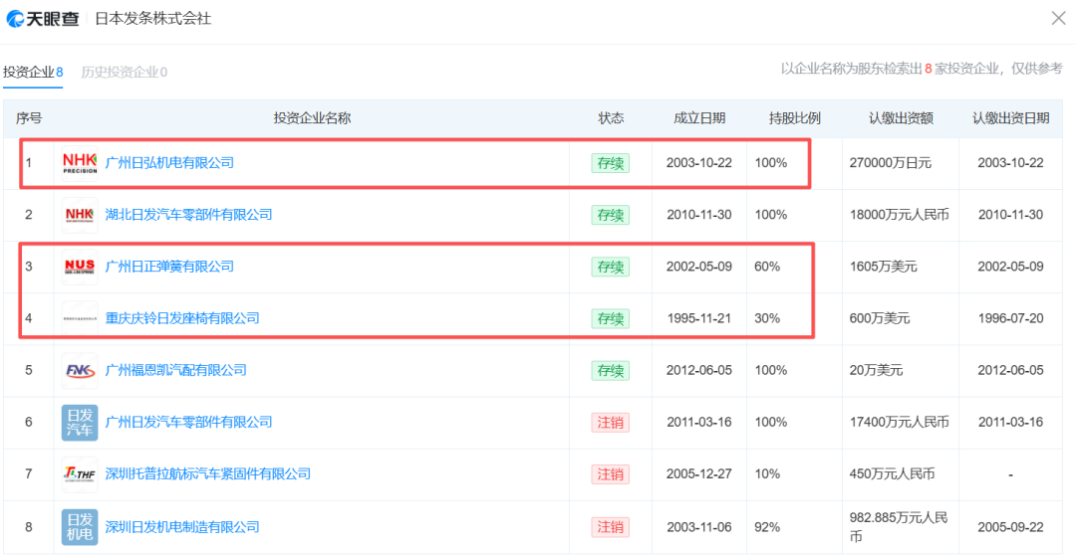
Task: Switch to the 历史投资企业 tab
Action: pyautogui.click(x=125, y=72)
